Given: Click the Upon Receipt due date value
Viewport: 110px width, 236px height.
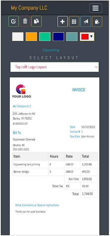Looking at the screenshot, I should coord(88,137).
